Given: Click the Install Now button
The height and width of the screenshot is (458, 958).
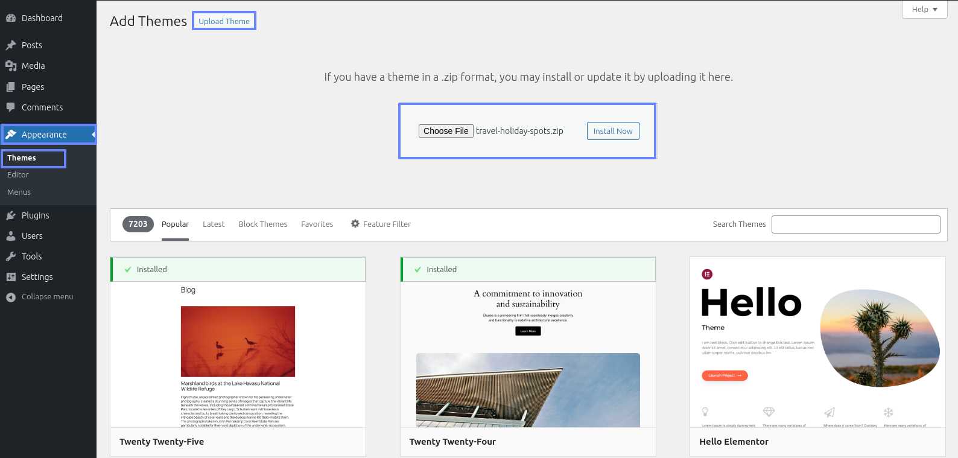Looking at the screenshot, I should (613, 131).
